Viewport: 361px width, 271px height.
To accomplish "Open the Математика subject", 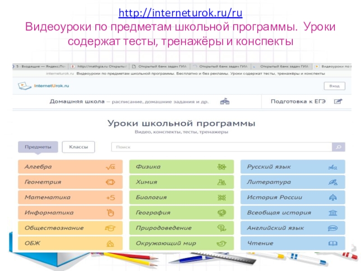I will pos(70,197).
